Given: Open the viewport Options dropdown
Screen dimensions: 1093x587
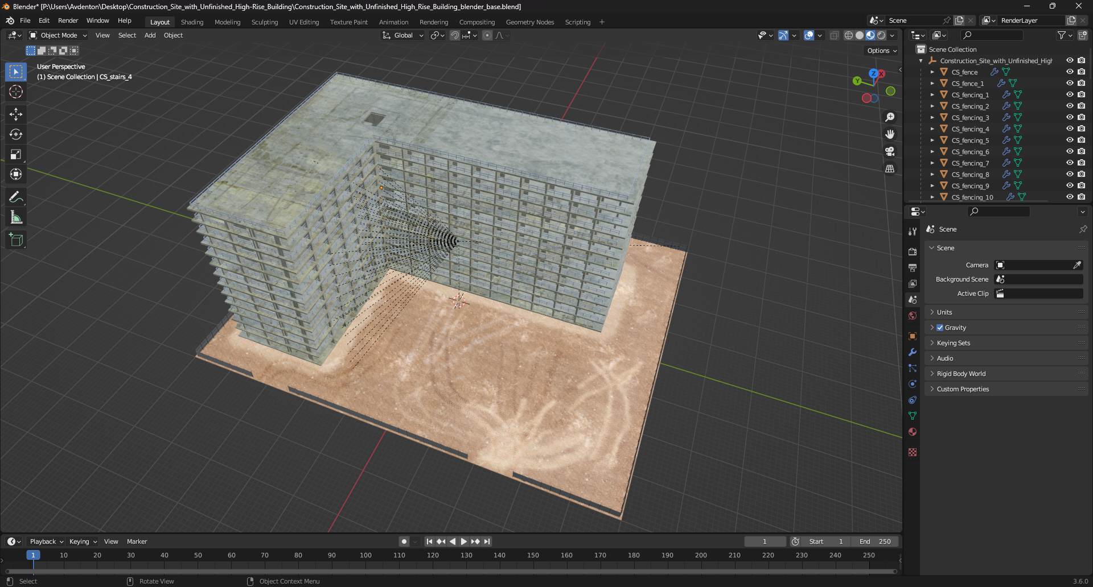Looking at the screenshot, I should coord(882,51).
